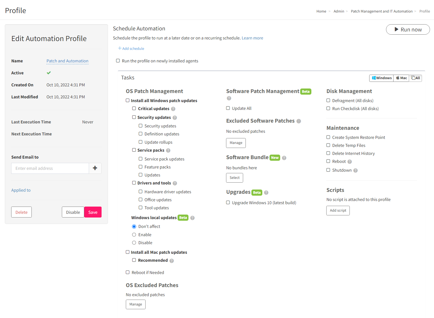Image resolution: width=434 pixels, height=318 pixels.
Task: Click help icon under Software Patch Management
Action: [229, 98]
